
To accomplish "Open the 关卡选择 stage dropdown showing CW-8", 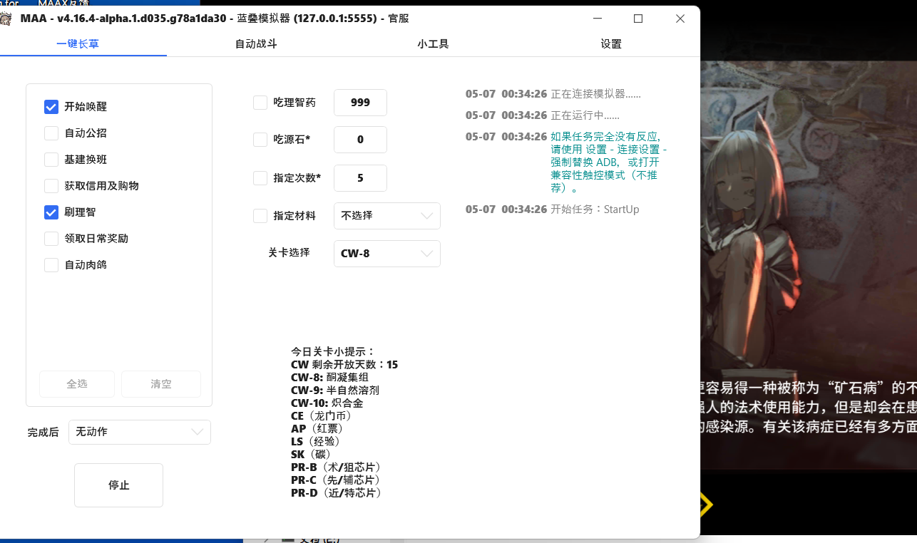I will coord(386,253).
